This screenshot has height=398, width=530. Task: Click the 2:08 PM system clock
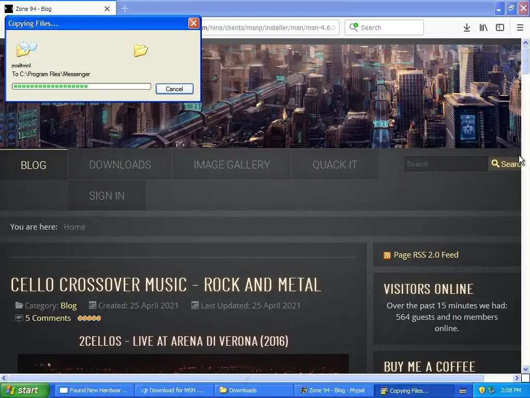point(511,390)
